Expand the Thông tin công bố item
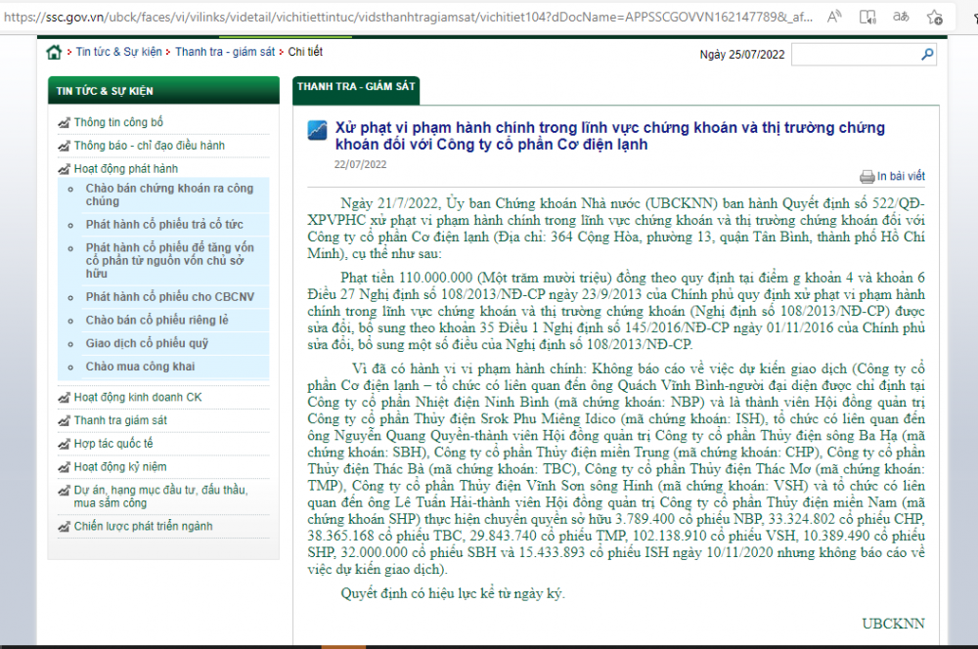The width and height of the screenshot is (978, 649). tap(118, 122)
